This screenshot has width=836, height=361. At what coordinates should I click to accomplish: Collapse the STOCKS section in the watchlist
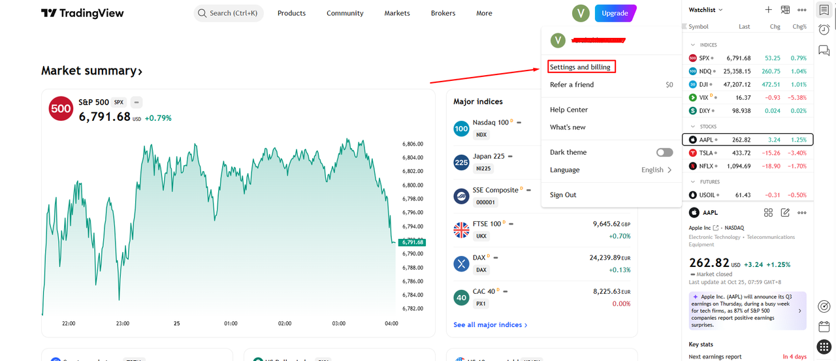pos(694,127)
